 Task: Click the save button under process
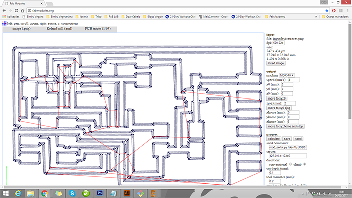click(287, 139)
